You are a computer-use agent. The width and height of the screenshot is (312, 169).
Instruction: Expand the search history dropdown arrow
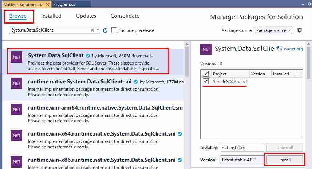click(98, 30)
